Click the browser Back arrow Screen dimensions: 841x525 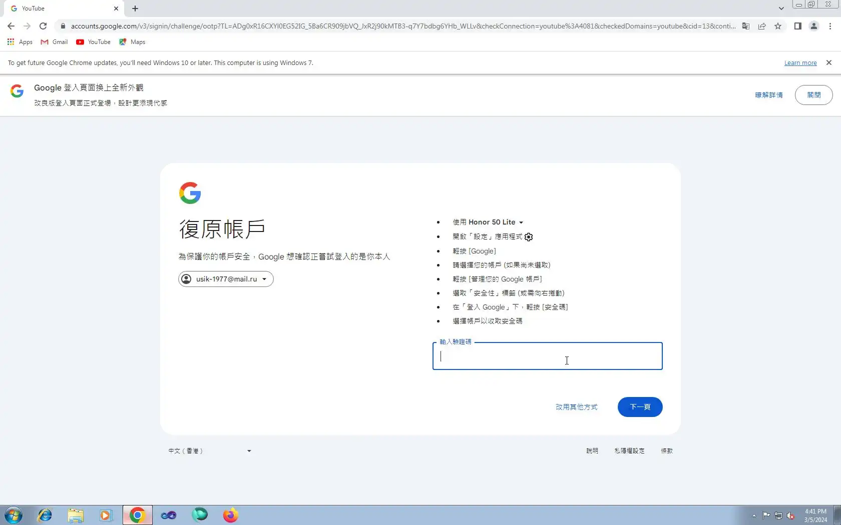11,26
